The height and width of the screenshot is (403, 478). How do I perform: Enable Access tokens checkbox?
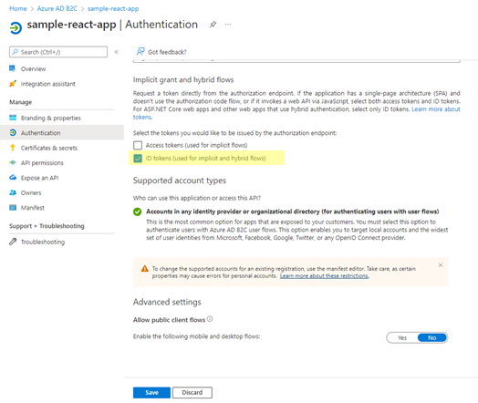(138, 145)
